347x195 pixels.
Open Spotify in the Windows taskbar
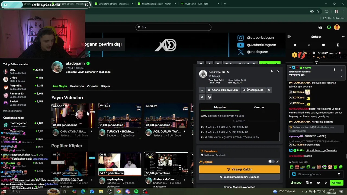click(x=136, y=191)
